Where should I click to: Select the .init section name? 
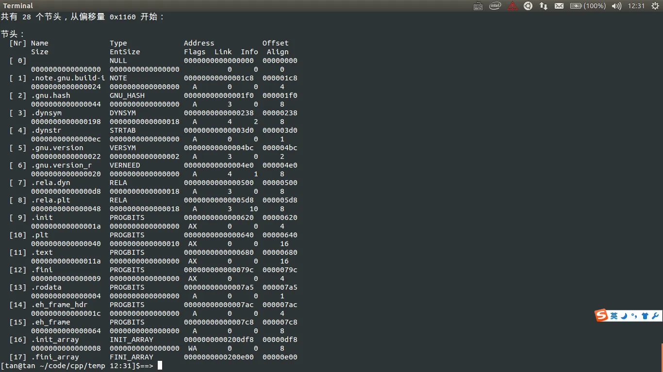[x=42, y=217]
